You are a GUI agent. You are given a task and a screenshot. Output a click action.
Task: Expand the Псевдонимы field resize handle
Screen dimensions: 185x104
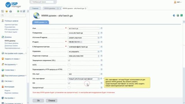tap(99, 33)
